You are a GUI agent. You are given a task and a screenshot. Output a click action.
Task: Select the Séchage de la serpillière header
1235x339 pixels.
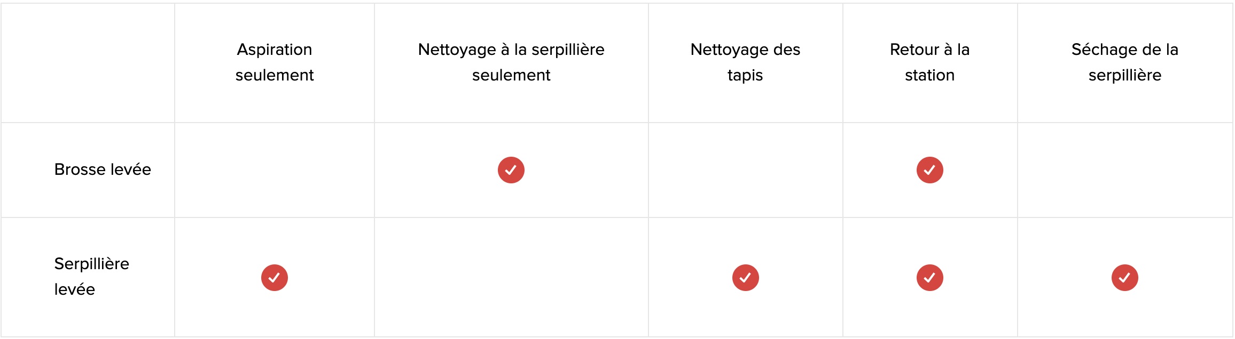click(x=1124, y=62)
